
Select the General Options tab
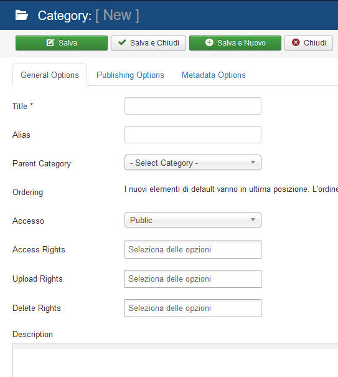tap(50, 75)
